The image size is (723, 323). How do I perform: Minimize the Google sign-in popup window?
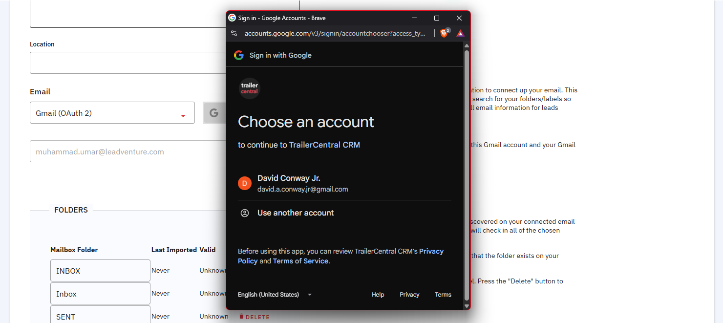pyautogui.click(x=414, y=18)
